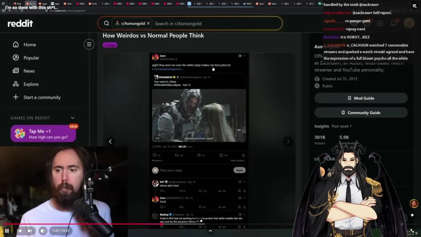Click the small round avatar at right edge
The width and height of the screenshot is (421, 237).
pos(414,204)
